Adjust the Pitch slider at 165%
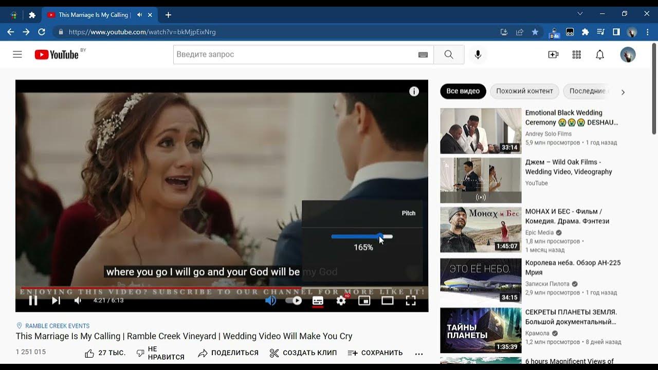658x370 pixels. [362, 236]
